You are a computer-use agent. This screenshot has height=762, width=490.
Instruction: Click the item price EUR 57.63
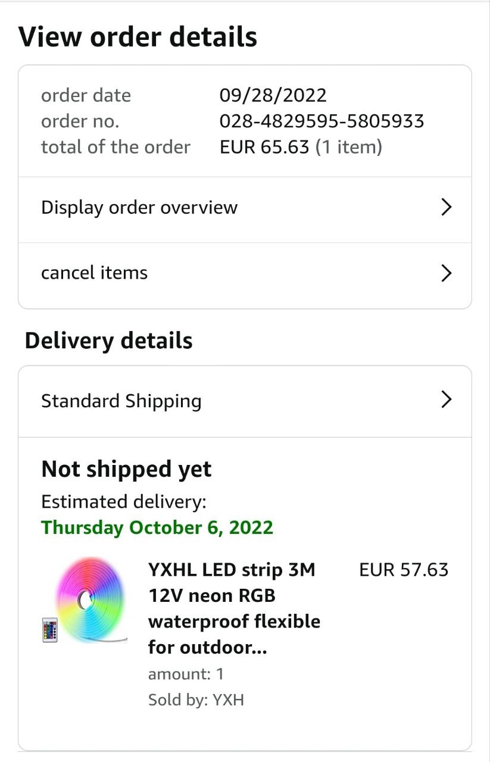click(x=403, y=570)
